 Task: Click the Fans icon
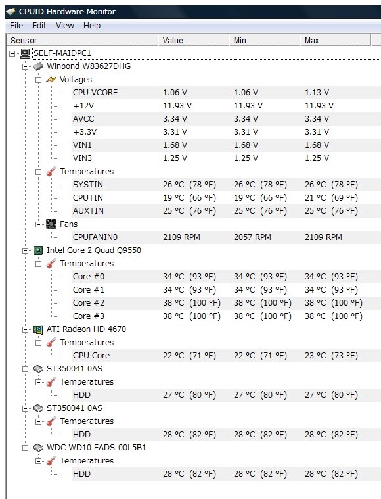(51, 224)
